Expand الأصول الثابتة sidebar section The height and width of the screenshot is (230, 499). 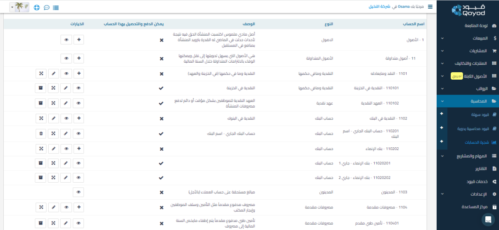(468, 76)
